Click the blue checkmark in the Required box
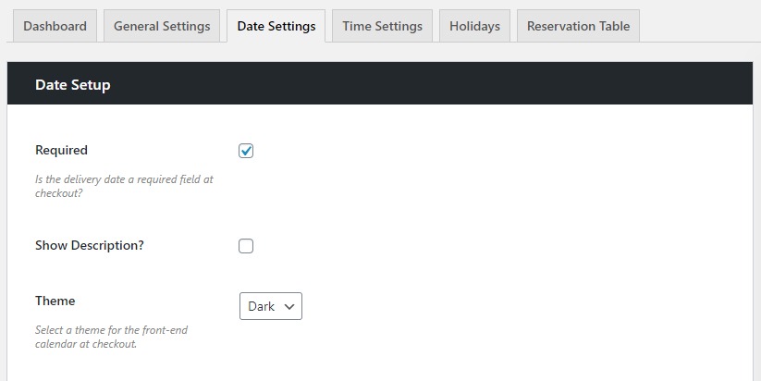Screen dimensions: 761x381 pyautogui.click(x=246, y=151)
